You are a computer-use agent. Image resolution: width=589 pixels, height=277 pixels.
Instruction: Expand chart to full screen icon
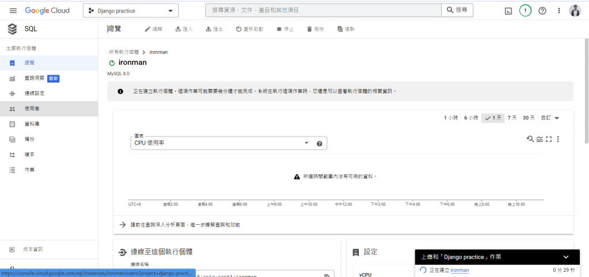pos(549,139)
